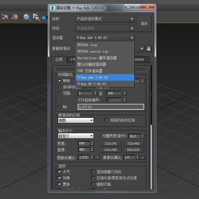Viewport: 199px width, 199px height.
Task: Click the 渲染 render button
Action: 144,24
